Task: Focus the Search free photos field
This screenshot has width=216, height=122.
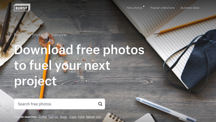Action: (59, 104)
